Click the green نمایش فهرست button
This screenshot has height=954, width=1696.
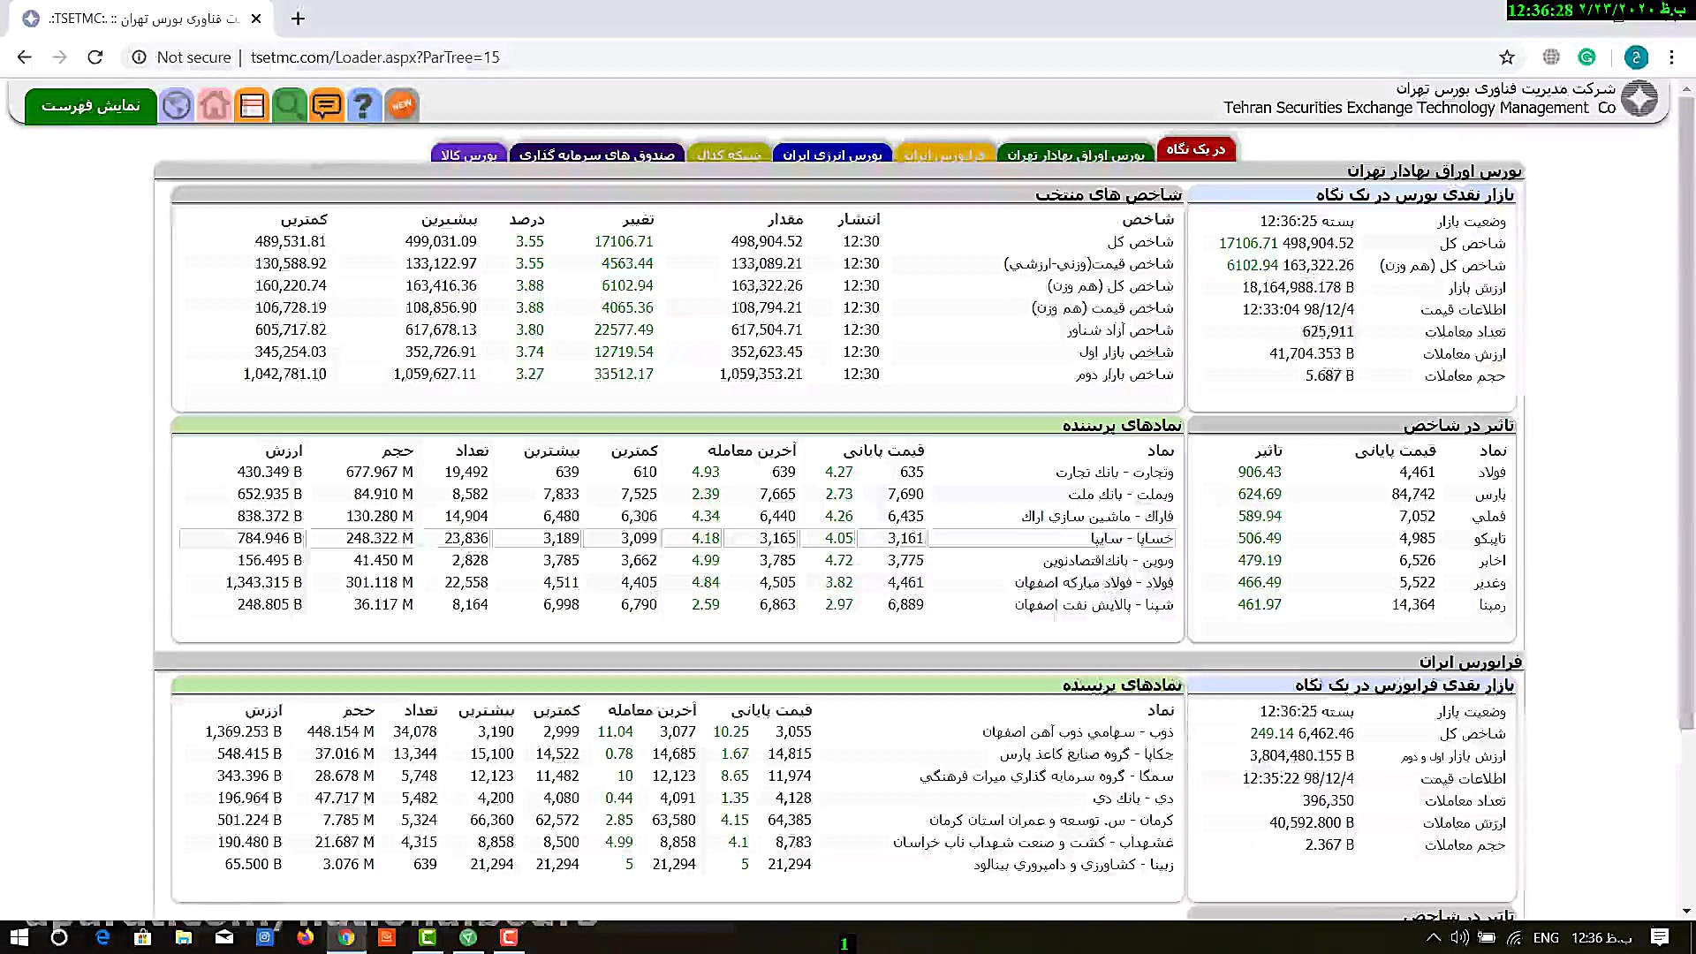tap(90, 105)
